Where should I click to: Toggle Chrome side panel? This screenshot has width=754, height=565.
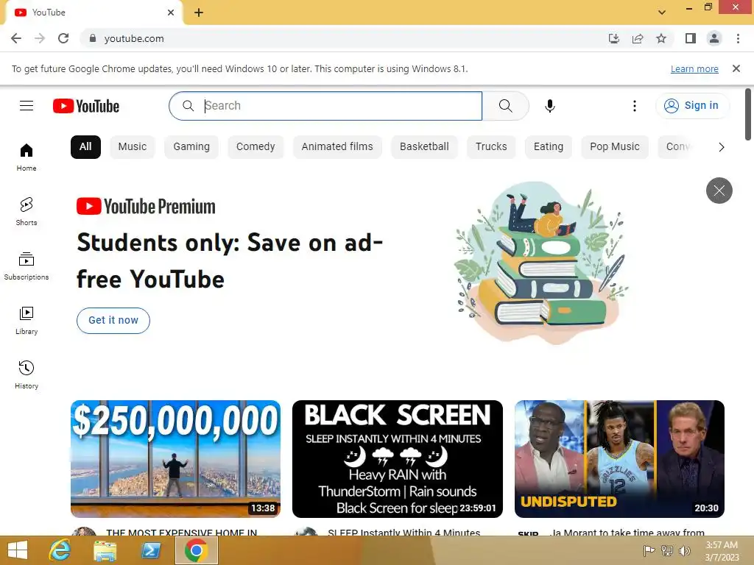point(691,38)
